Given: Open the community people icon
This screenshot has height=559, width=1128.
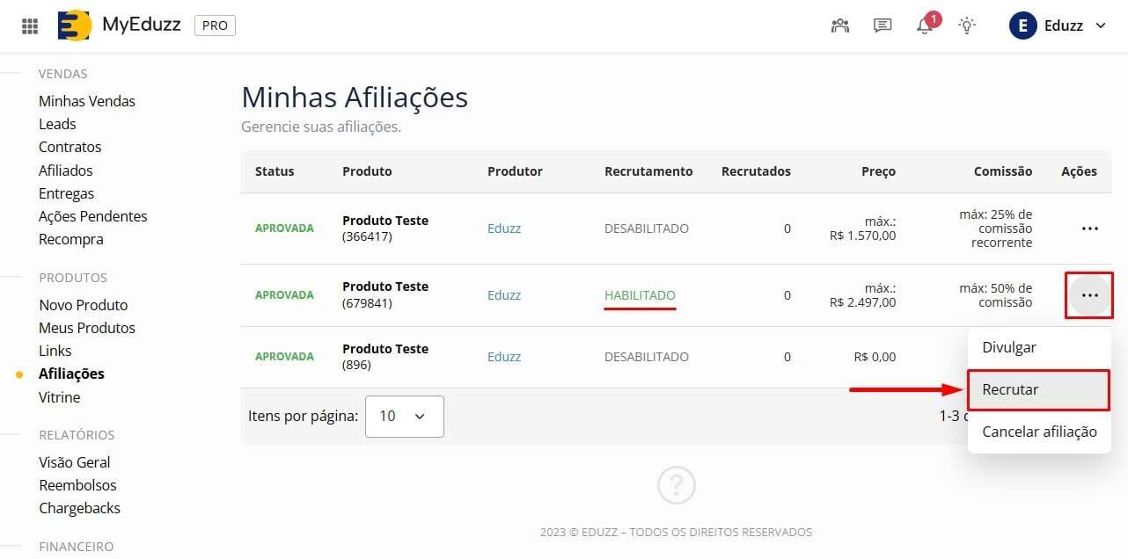Looking at the screenshot, I should pos(840,25).
